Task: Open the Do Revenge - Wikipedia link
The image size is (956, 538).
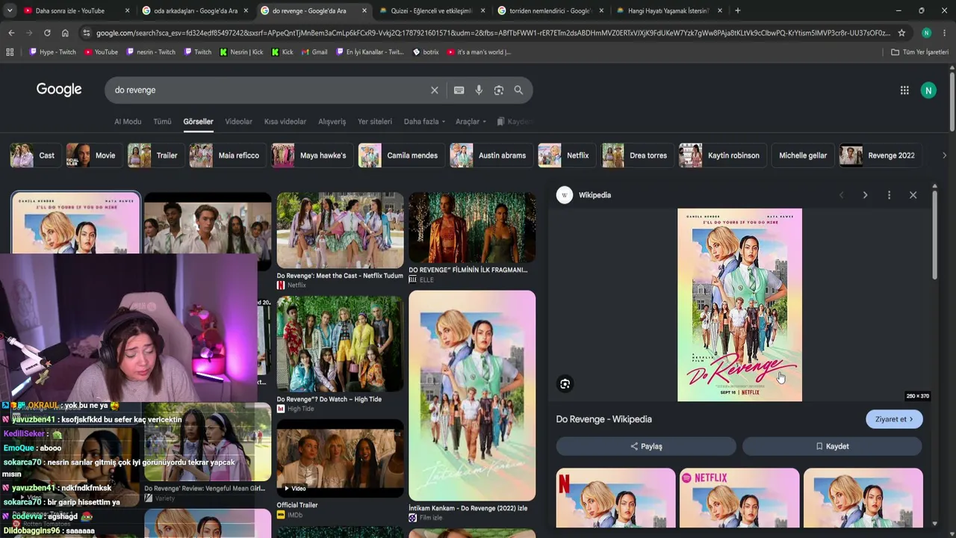Action: pyautogui.click(x=604, y=419)
